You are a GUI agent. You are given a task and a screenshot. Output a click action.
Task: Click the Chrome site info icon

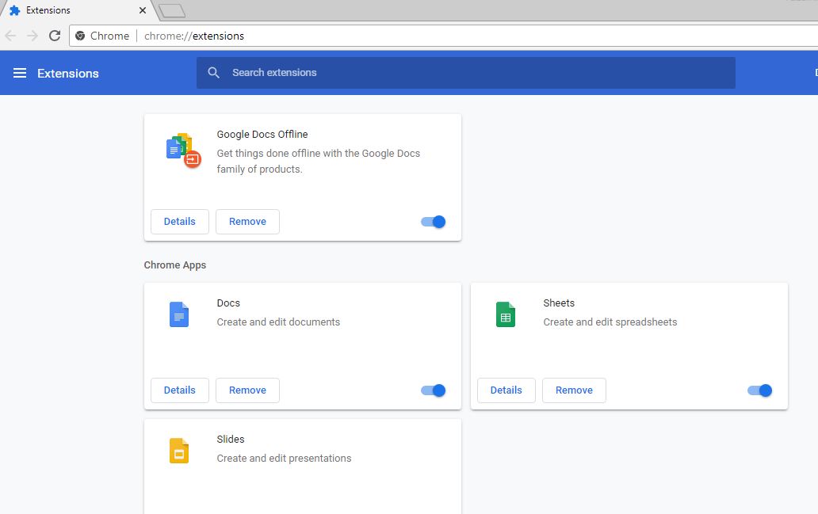(80, 36)
